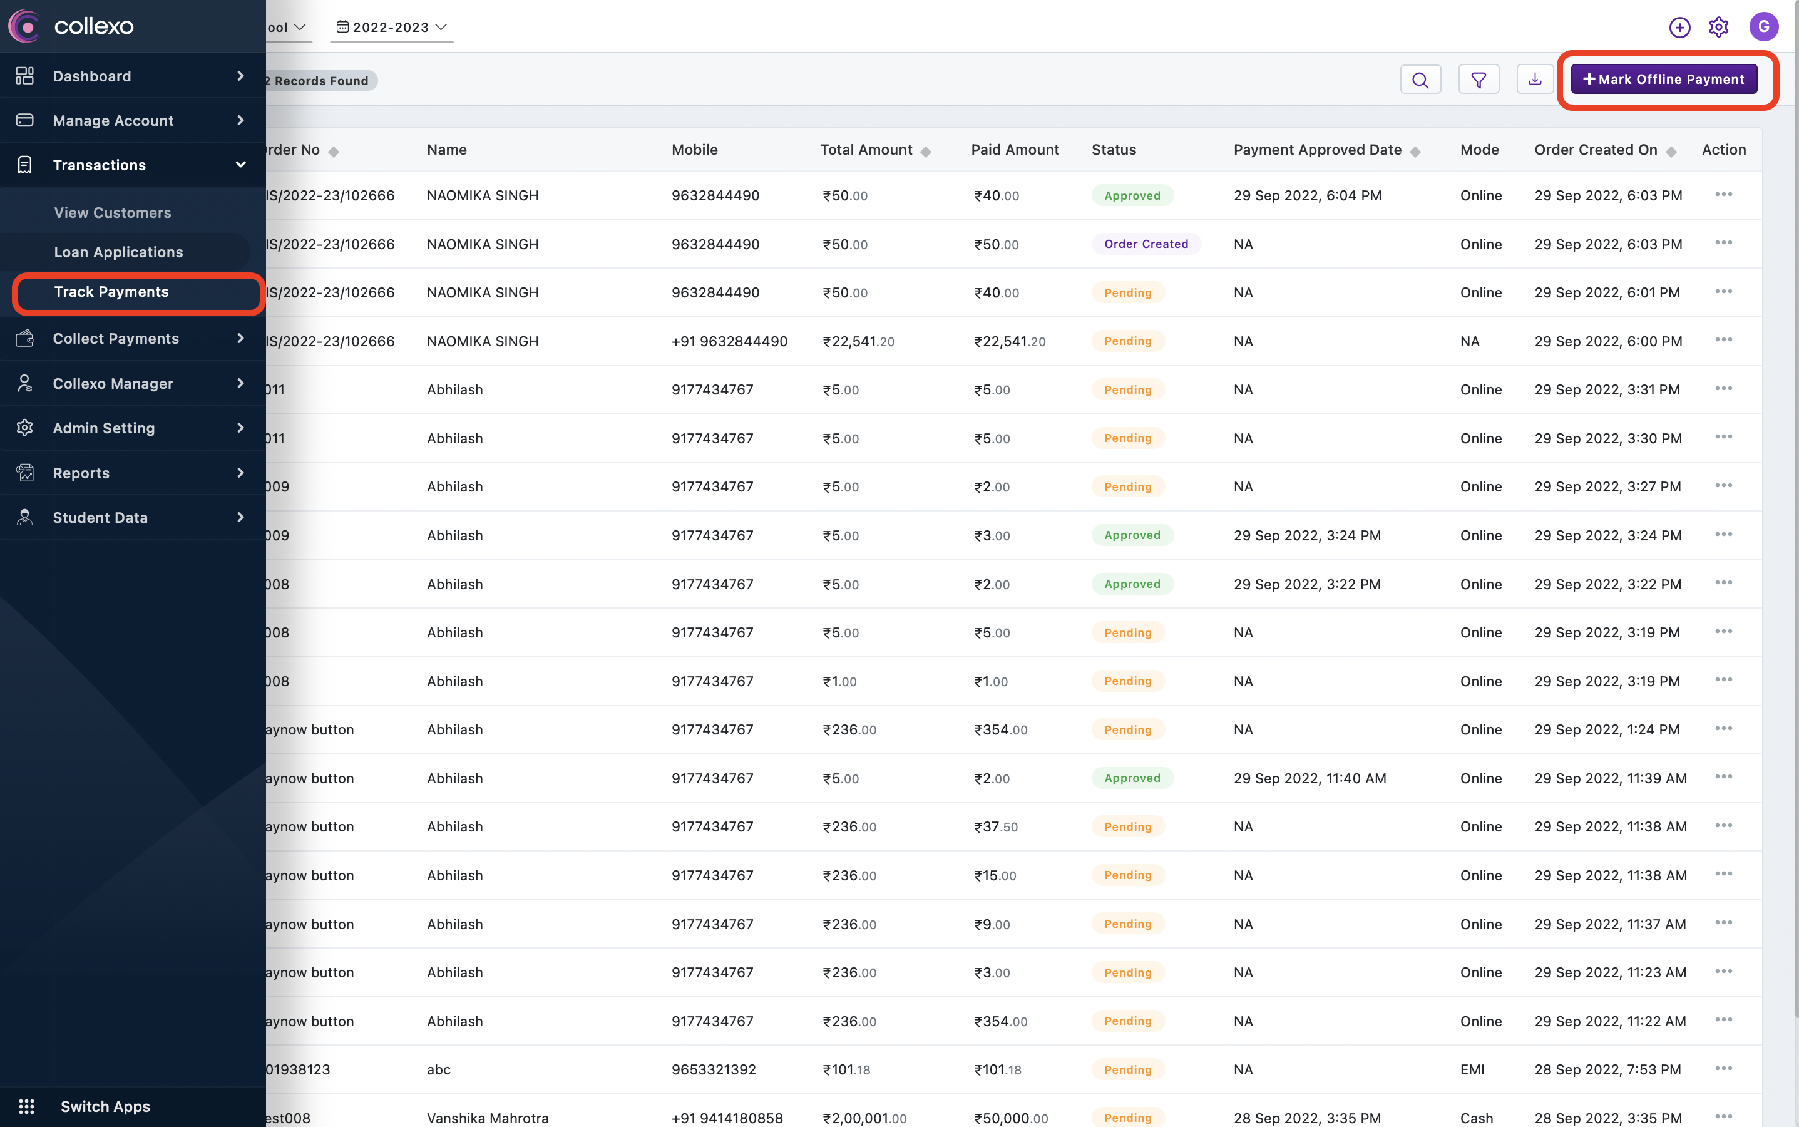Image resolution: width=1799 pixels, height=1127 pixels.
Task: Expand the Manage Account chevron
Action: click(x=240, y=120)
